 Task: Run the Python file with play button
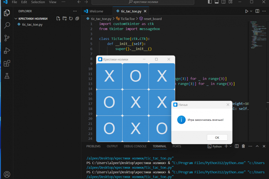coord(247,11)
